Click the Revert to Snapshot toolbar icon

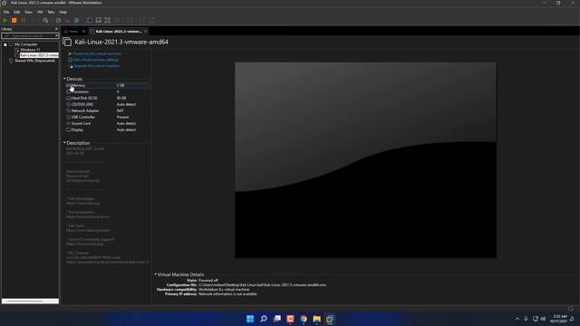point(67,20)
